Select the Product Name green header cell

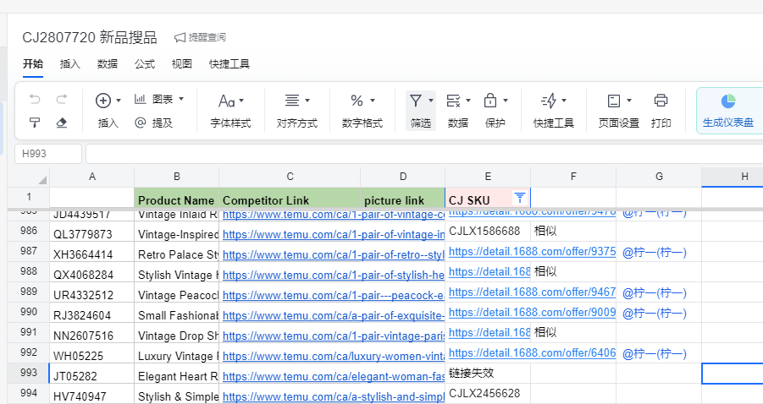point(176,200)
